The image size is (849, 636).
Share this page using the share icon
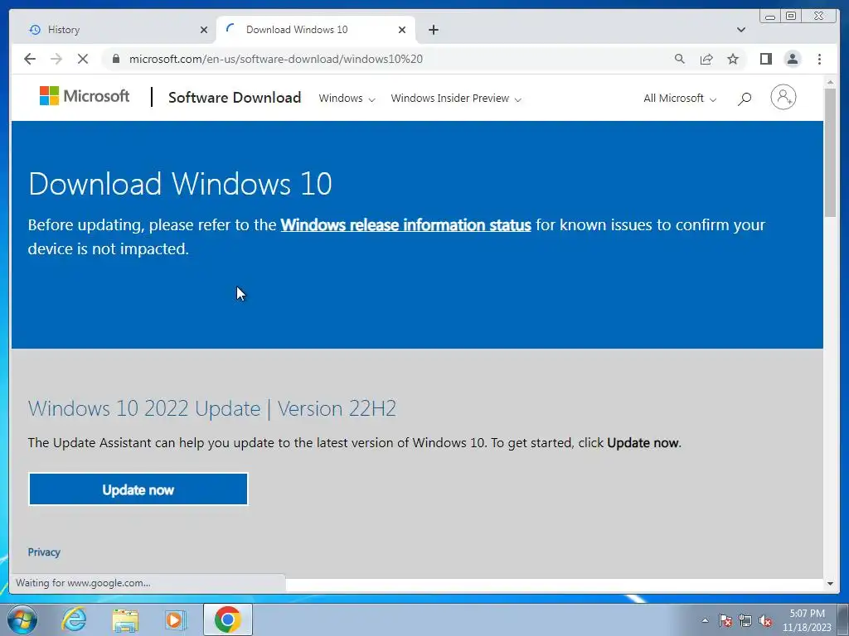pos(706,59)
